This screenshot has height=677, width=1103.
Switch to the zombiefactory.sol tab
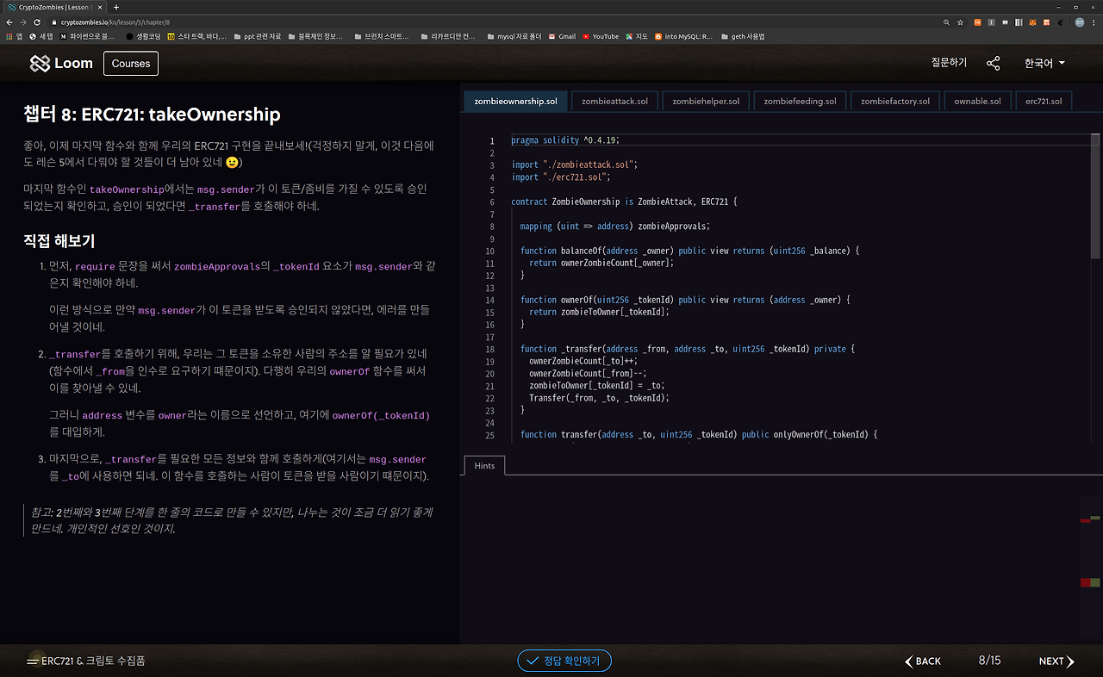(895, 101)
